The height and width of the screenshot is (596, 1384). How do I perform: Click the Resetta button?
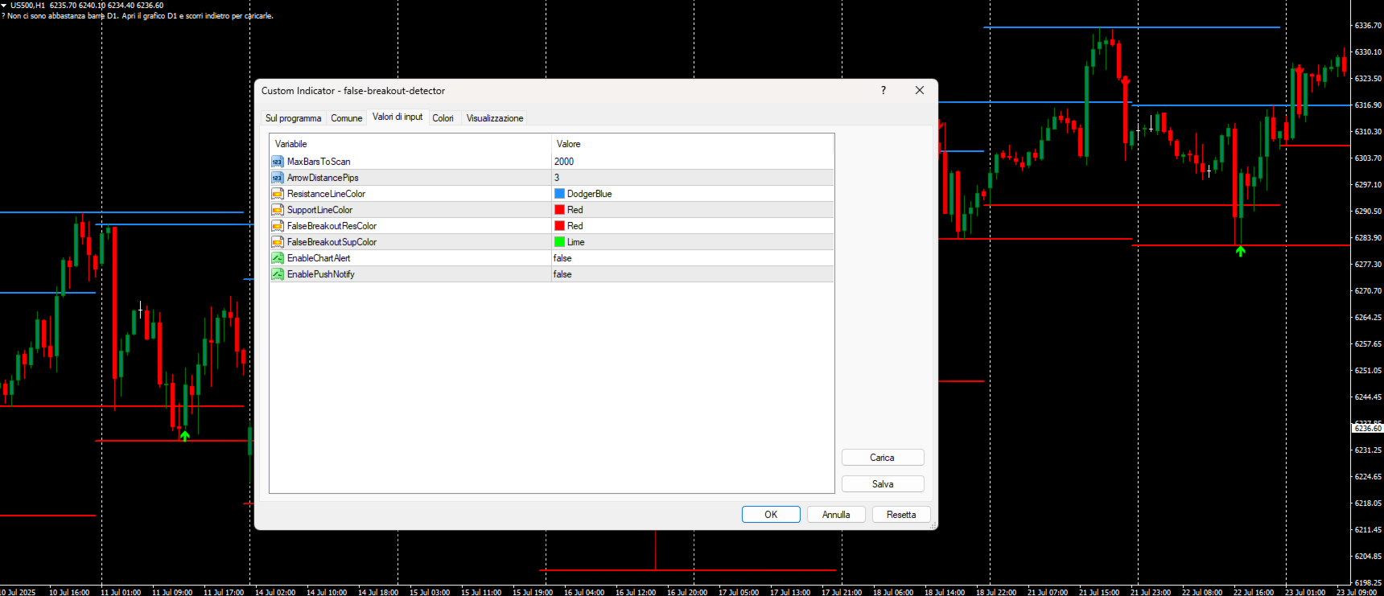[901, 515]
